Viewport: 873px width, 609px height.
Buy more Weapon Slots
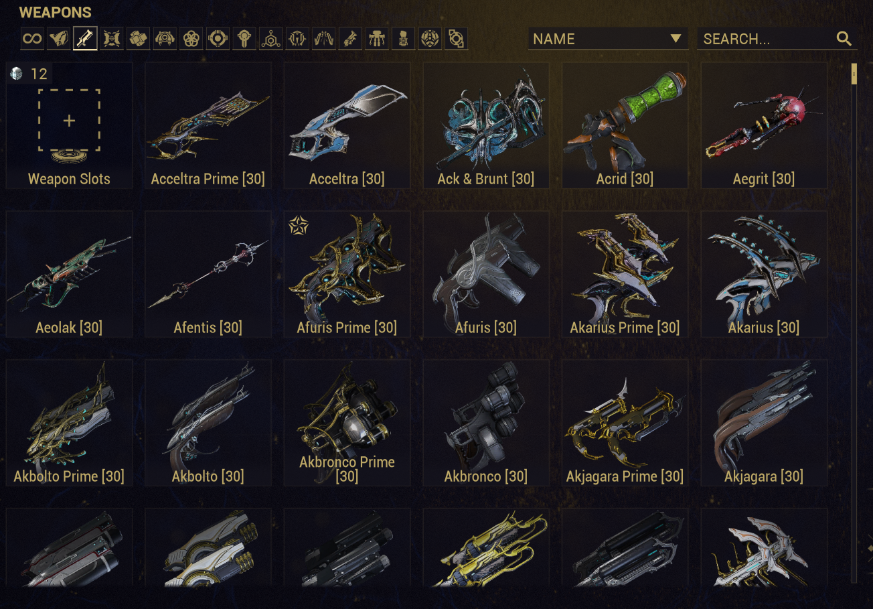(x=69, y=126)
